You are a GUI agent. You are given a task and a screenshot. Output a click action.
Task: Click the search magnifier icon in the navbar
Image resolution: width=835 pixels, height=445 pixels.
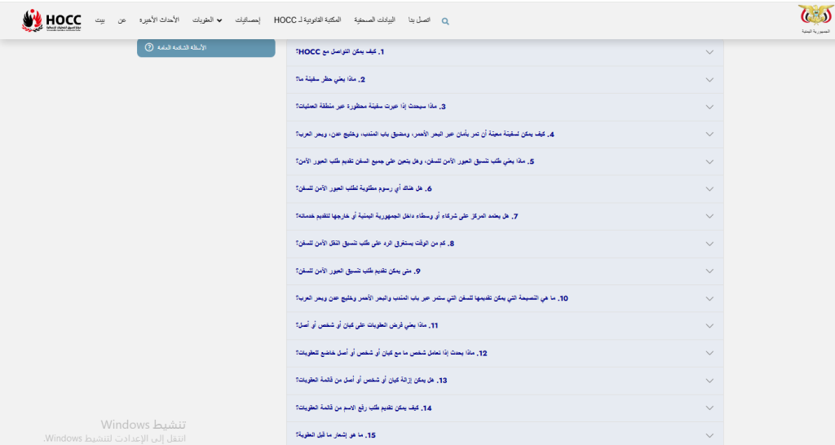[x=445, y=20]
